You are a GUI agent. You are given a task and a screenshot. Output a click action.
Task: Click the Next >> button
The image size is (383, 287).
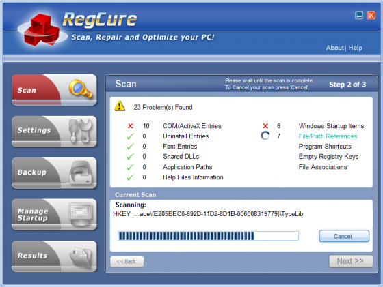(351, 261)
